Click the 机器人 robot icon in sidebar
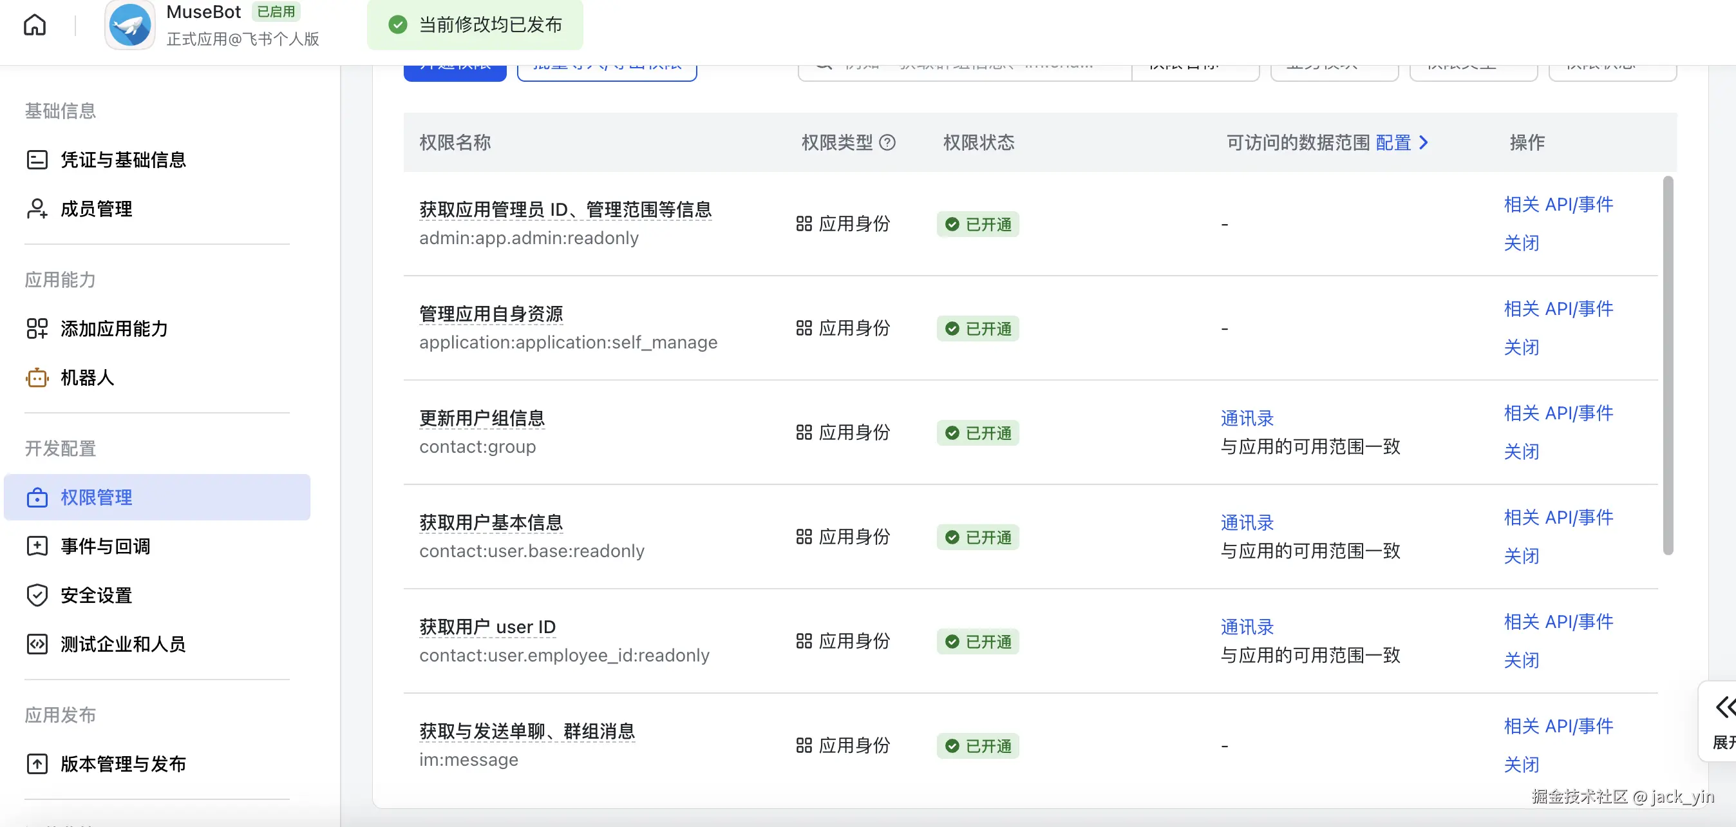1736x827 pixels. [x=37, y=378]
